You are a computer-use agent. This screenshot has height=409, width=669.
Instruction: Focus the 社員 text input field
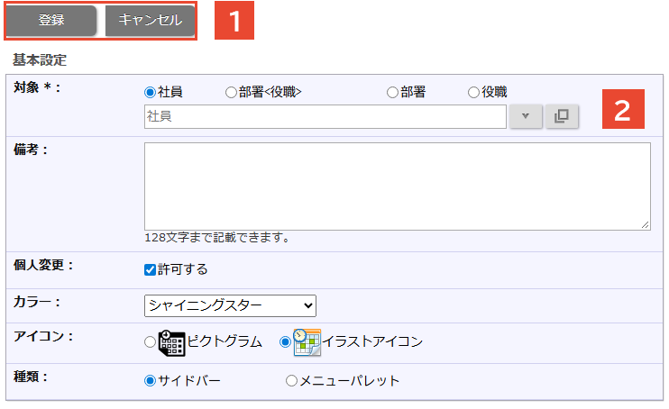pos(325,117)
